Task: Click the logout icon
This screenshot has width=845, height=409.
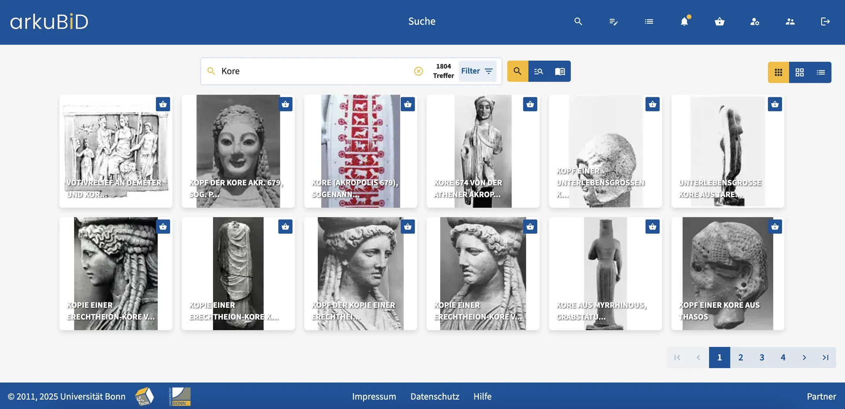Action: [x=825, y=22]
